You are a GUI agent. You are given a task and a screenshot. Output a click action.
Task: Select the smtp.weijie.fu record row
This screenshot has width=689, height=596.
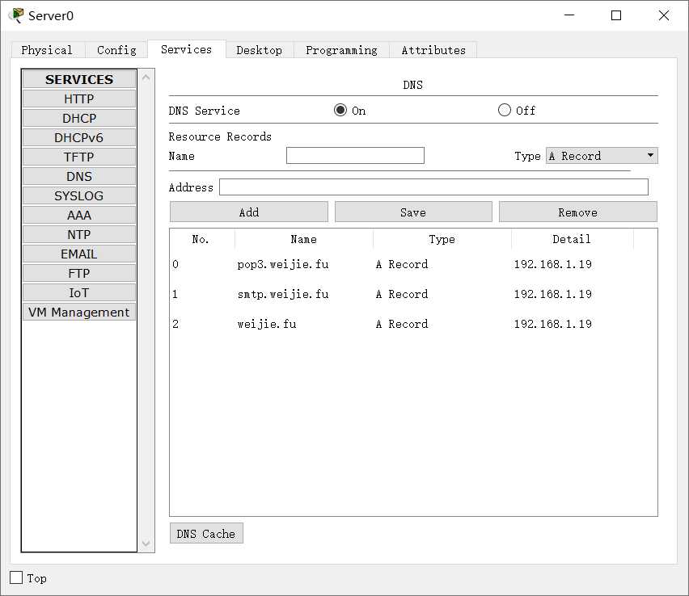point(413,294)
